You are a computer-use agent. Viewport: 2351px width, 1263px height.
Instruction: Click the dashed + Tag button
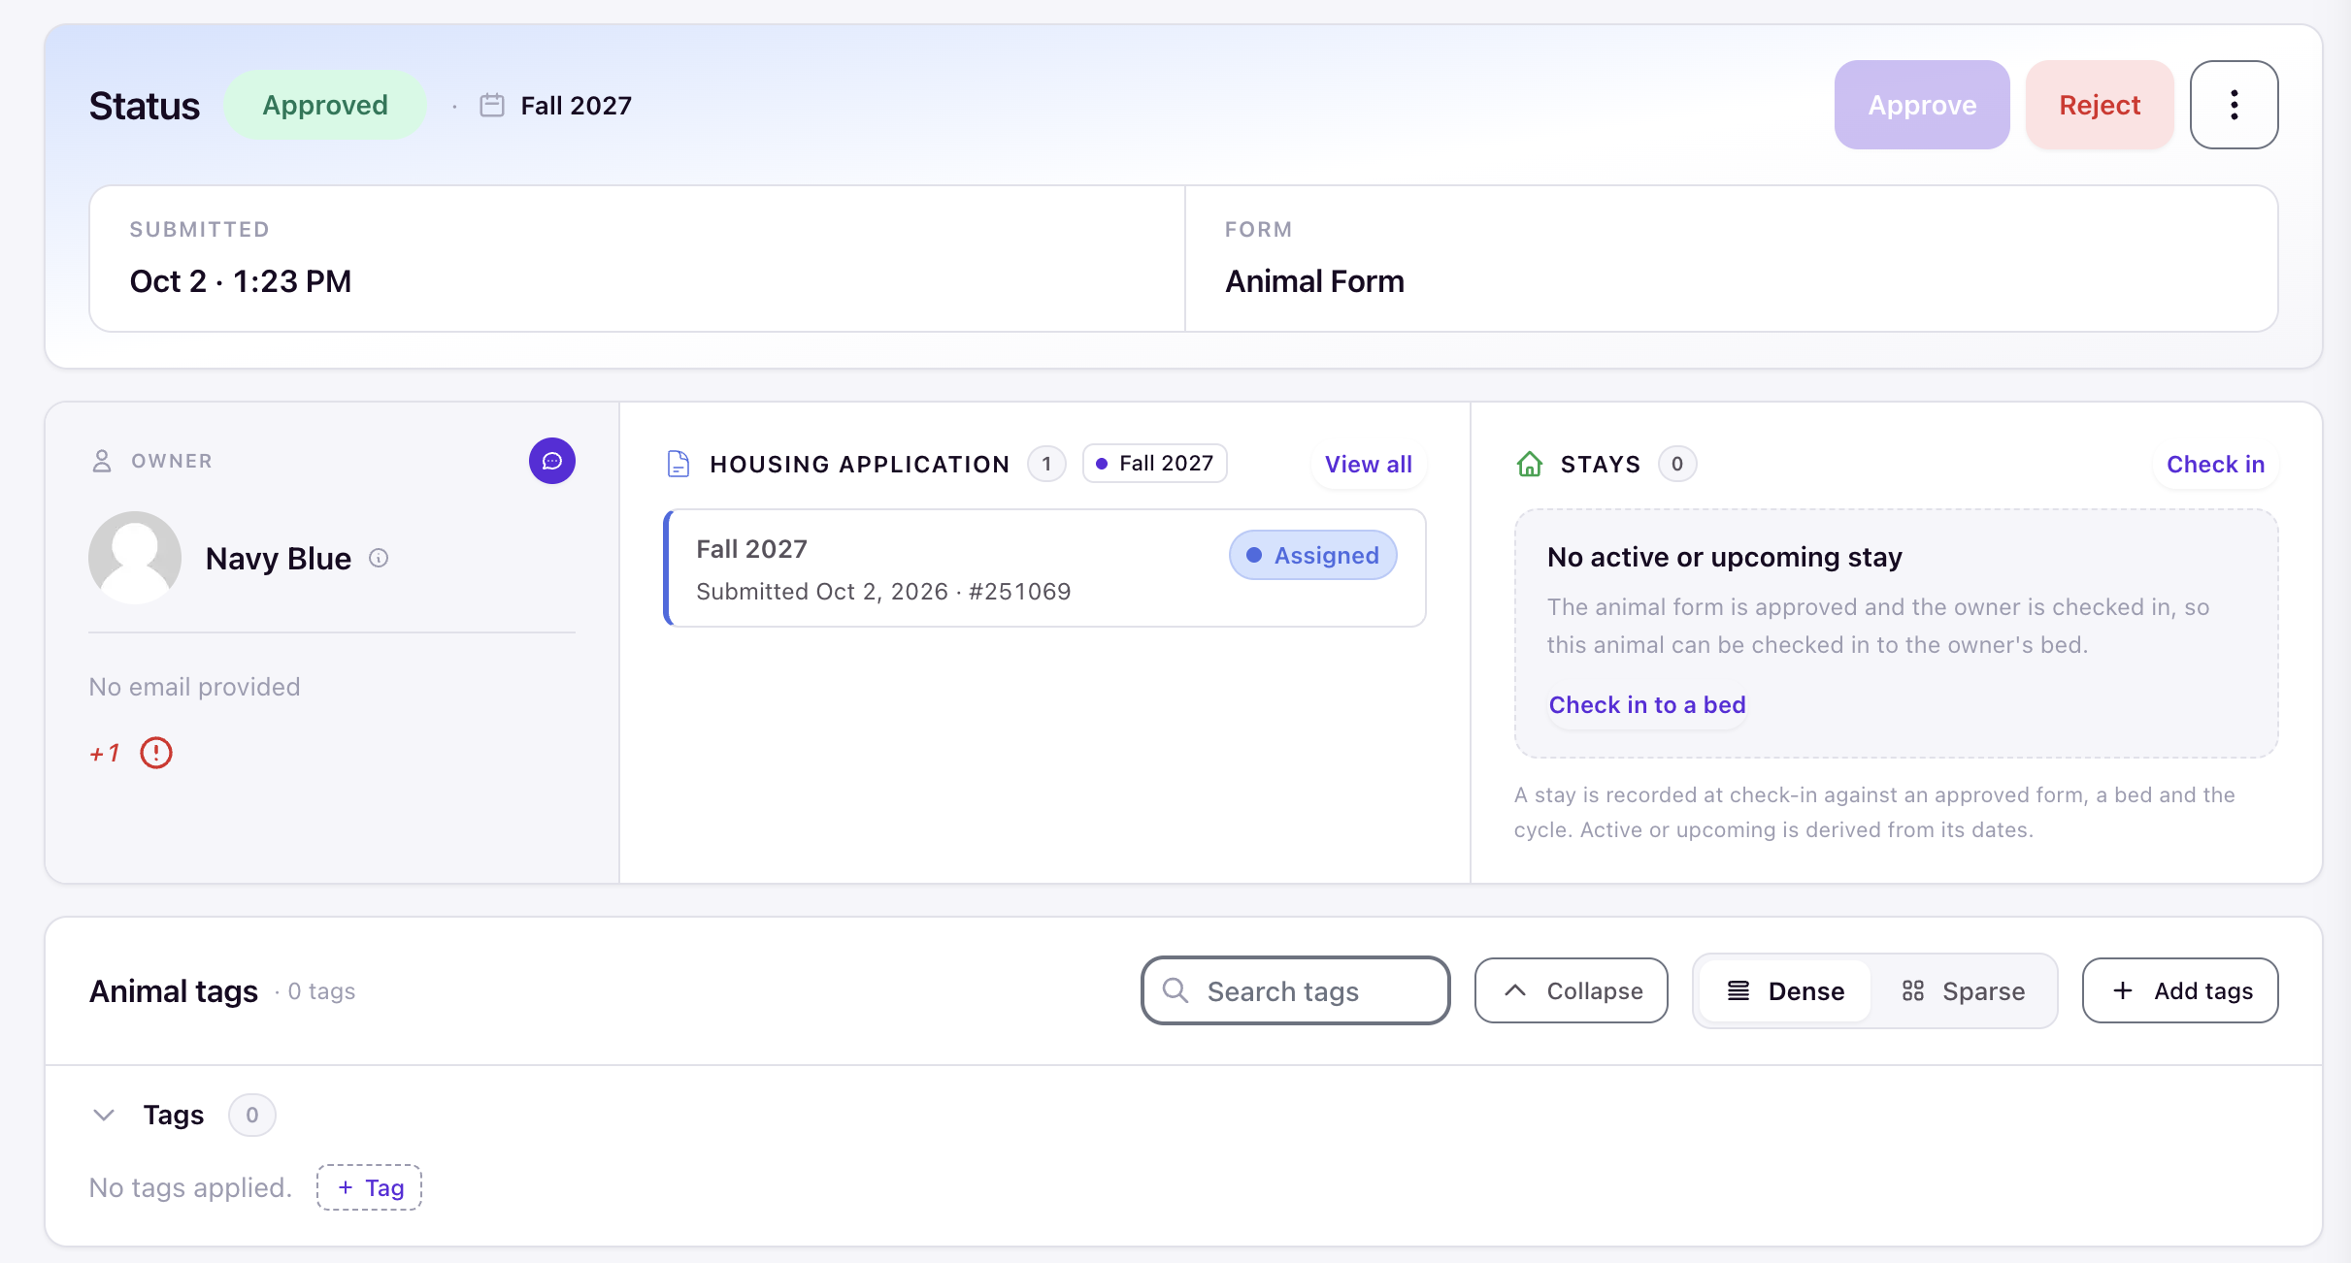pyautogui.click(x=369, y=1187)
